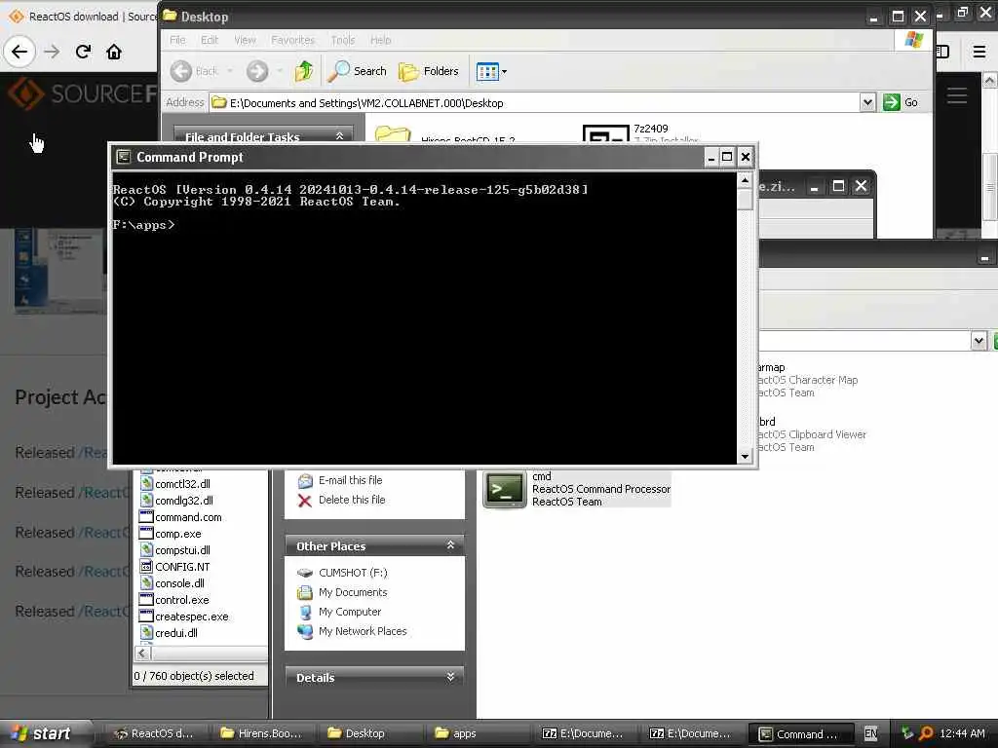Click Delete this file
This screenshot has height=748, width=998.
click(342, 500)
